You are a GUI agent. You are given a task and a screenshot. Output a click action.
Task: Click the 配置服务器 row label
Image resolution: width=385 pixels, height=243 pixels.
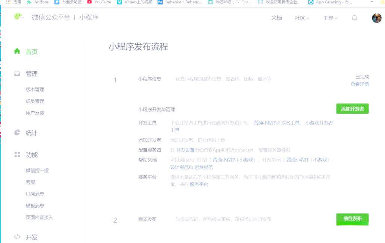tap(149, 150)
